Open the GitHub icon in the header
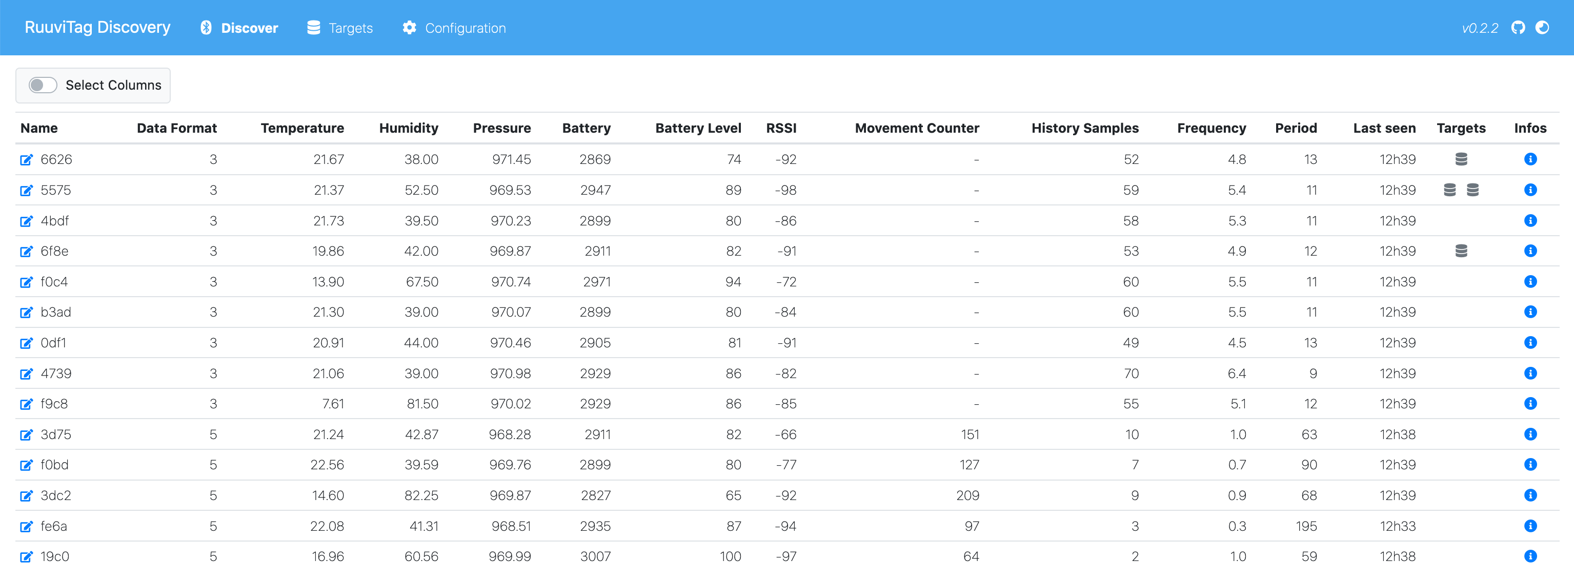 point(1518,28)
